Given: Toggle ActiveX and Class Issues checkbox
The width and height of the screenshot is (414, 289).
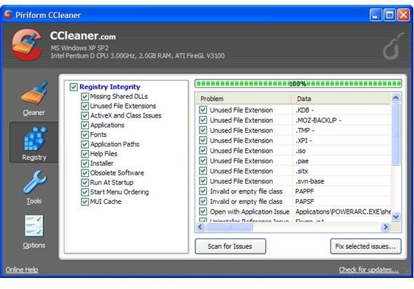Looking at the screenshot, I should [x=85, y=115].
